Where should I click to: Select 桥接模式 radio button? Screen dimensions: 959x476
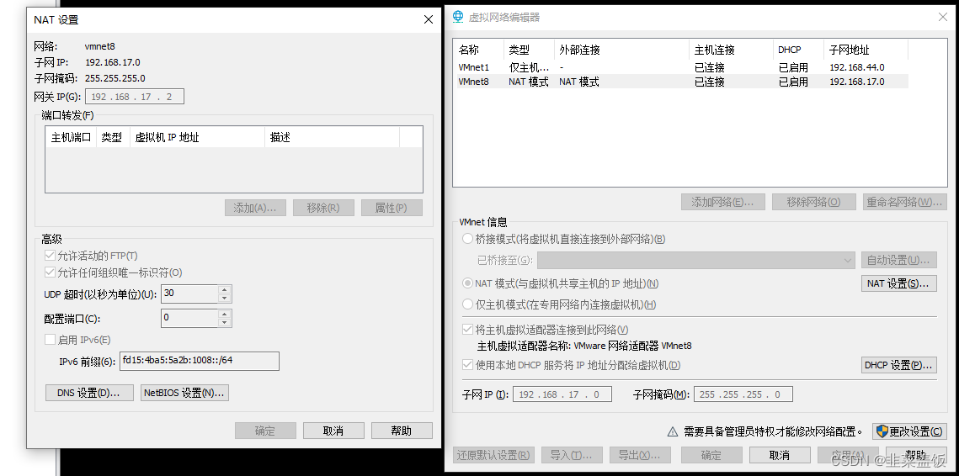(468, 239)
